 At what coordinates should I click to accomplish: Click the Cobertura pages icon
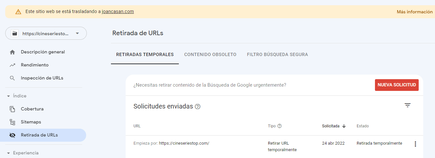click(x=12, y=109)
